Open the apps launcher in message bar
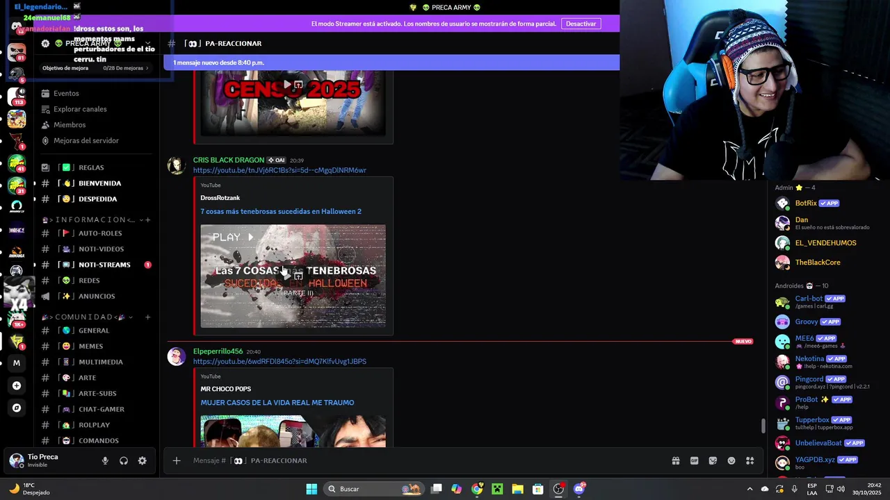Viewport: 890px width, 500px height. (x=750, y=460)
